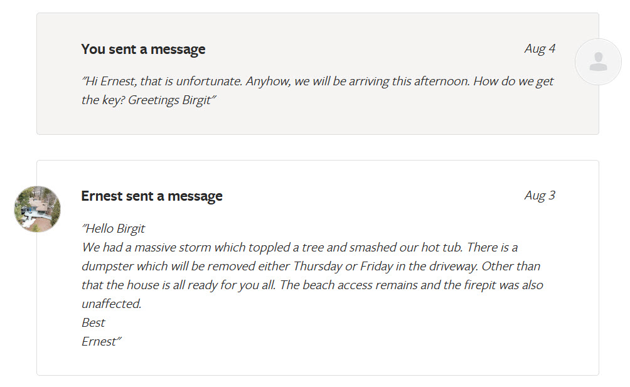
Task: Click the "Ernest sent a message" heading
Action: (151, 196)
